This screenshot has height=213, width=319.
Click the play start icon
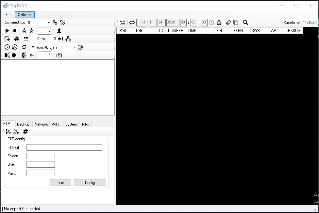(7, 31)
